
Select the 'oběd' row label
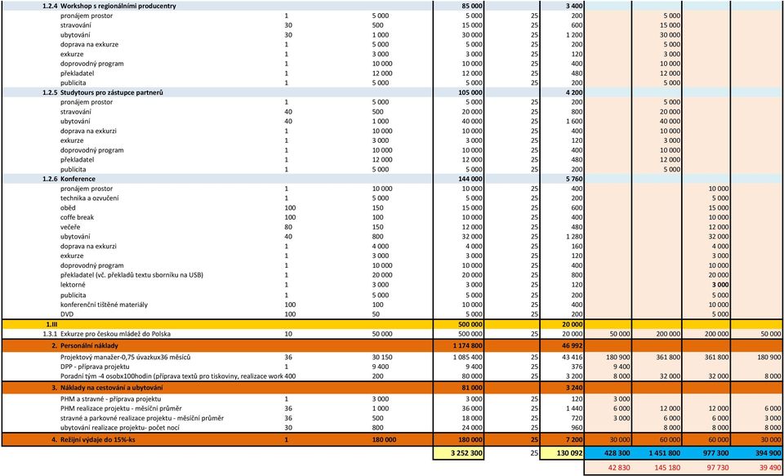coord(68,208)
